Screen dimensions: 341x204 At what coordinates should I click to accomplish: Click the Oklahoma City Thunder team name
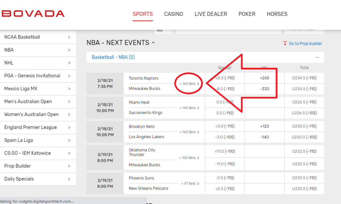point(142,153)
